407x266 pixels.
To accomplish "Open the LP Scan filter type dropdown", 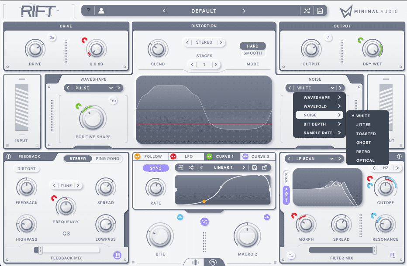I will 314,159.
